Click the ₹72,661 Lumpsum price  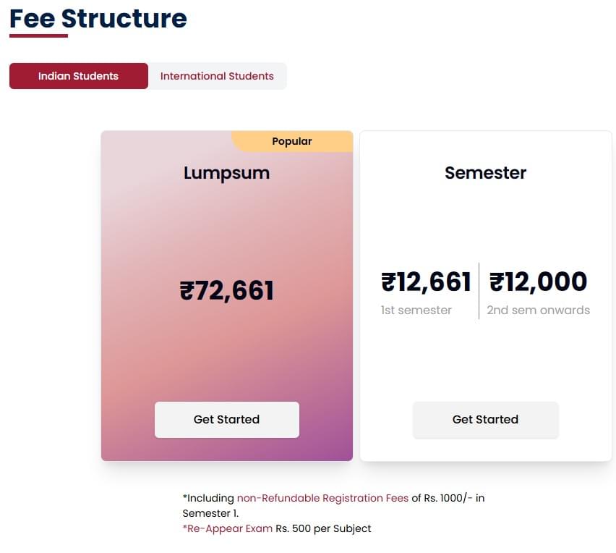pos(226,290)
